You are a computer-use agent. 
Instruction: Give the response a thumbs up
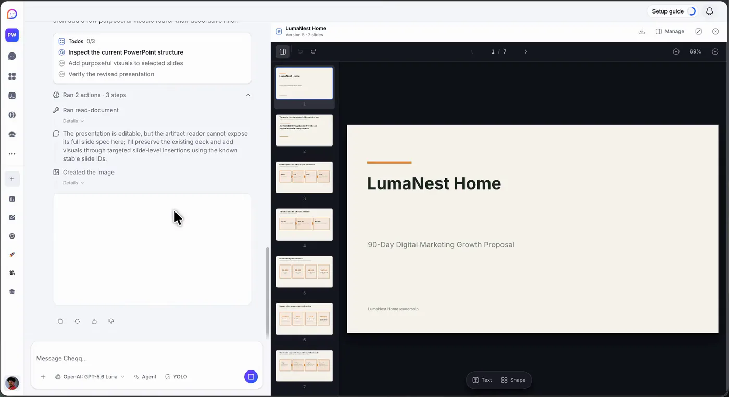click(94, 321)
